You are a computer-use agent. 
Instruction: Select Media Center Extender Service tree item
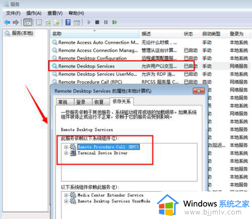pos(110,195)
